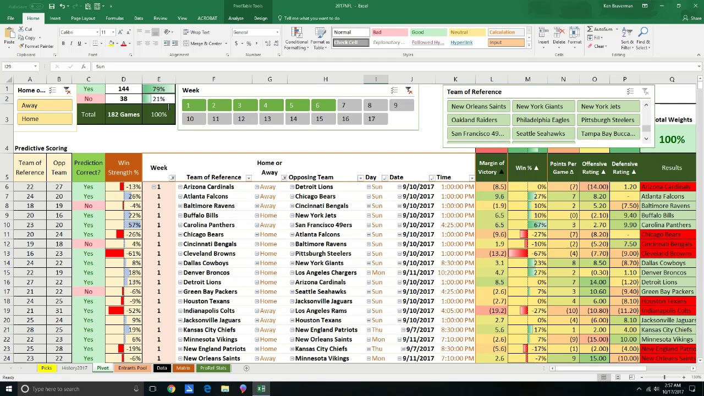Apply italic formatting
704x396 pixels.
click(x=71, y=43)
